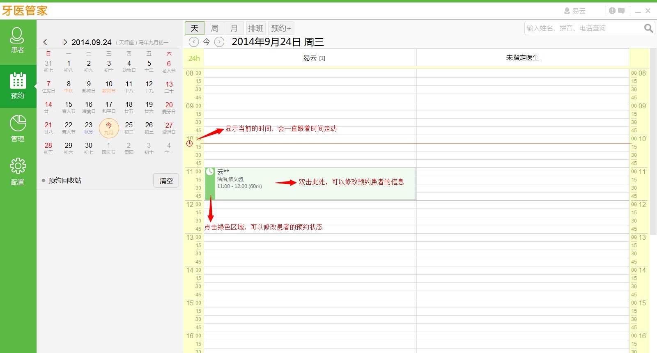This screenshot has height=353, width=657.
Task: Switch to 周 week view tab
Action: [x=214, y=28]
